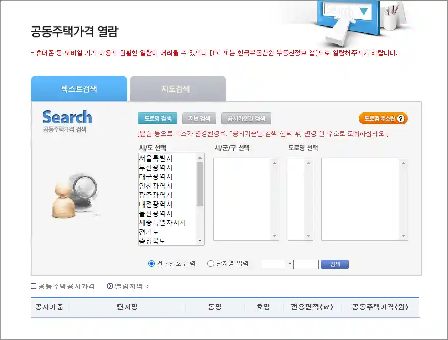Click the 호명 column header
Screen dimensions: 448x340
click(x=263, y=307)
